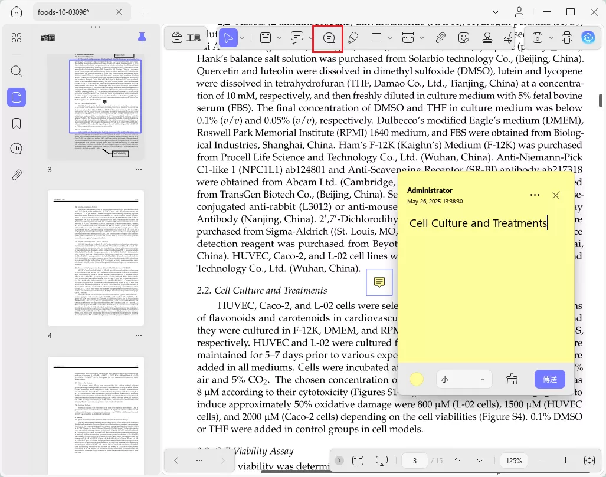Open the bookmarks panel in sidebar
Screen dimensions: 606x477
click(17, 123)
